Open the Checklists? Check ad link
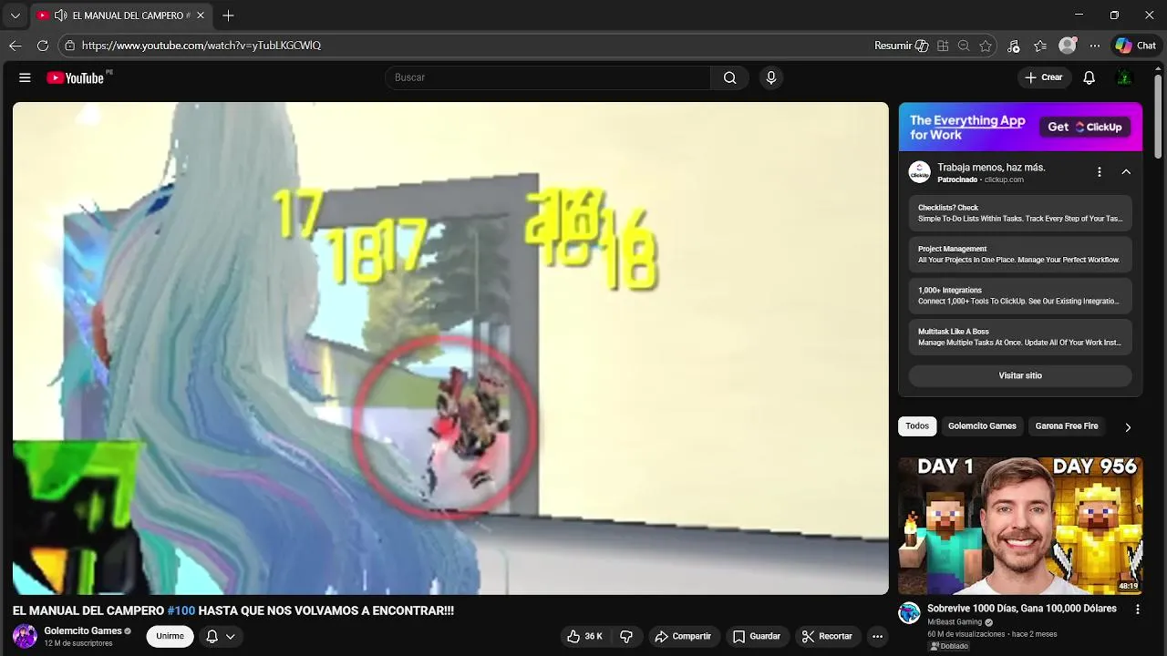The height and width of the screenshot is (656, 1167). (1020, 213)
